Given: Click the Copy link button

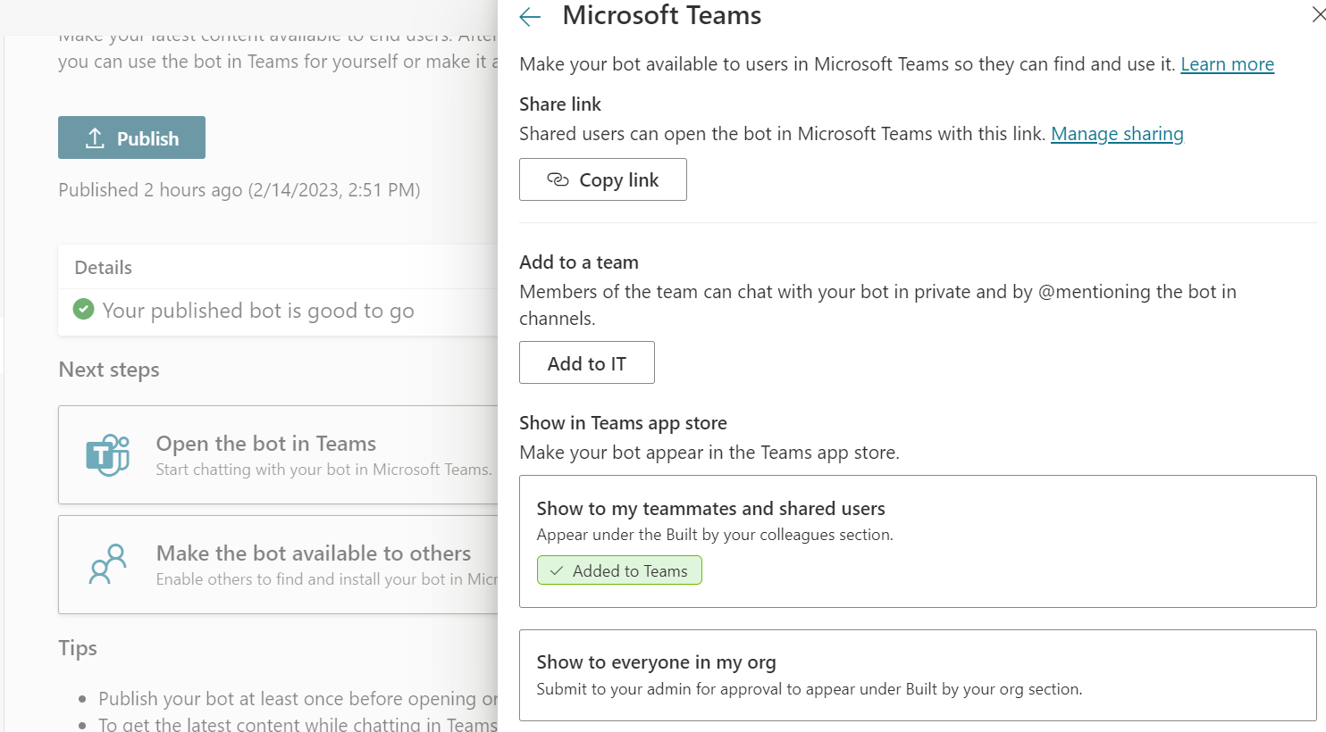Looking at the screenshot, I should pyautogui.click(x=603, y=179).
